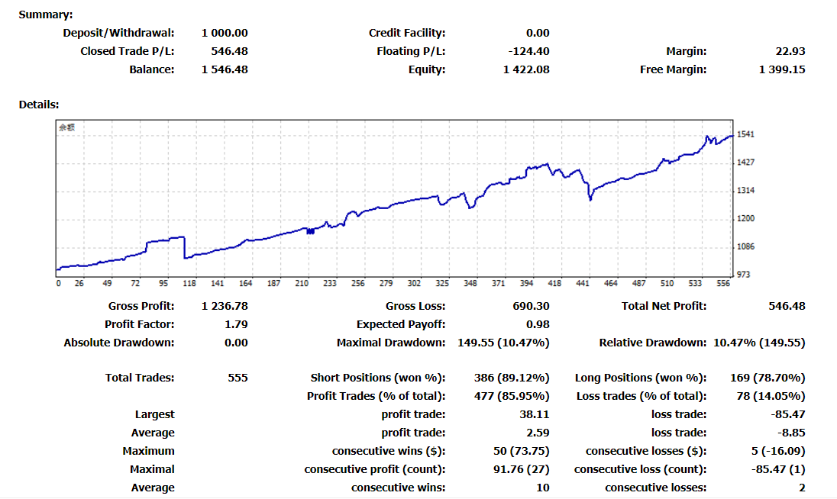Viewport: 837px width, 499px height.
Task: Select largest profit trade value 38.11
Action: tap(535, 414)
